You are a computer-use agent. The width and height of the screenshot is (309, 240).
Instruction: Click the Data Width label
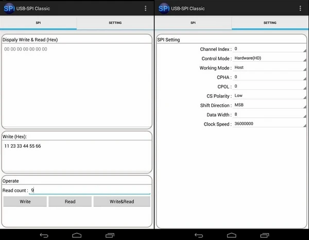click(x=219, y=115)
